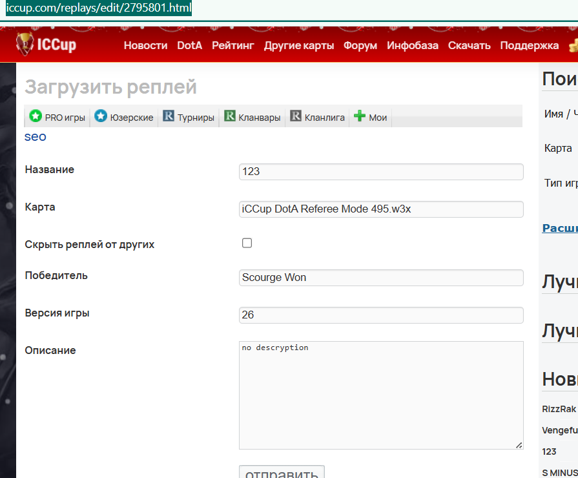Select the browser address bar URL
Screen dimensions: 578x478
click(x=99, y=8)
